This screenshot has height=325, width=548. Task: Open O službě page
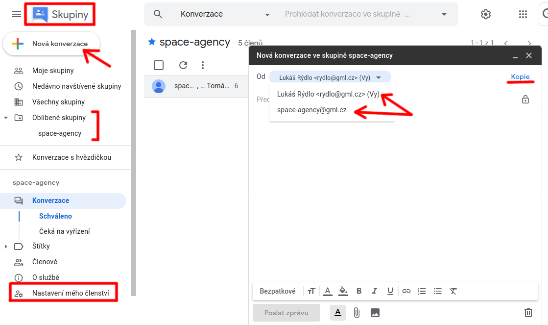(x=46, y=277)
